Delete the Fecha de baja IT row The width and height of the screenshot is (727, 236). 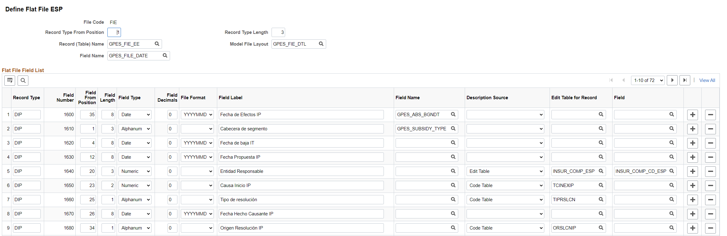pos(710,143)
